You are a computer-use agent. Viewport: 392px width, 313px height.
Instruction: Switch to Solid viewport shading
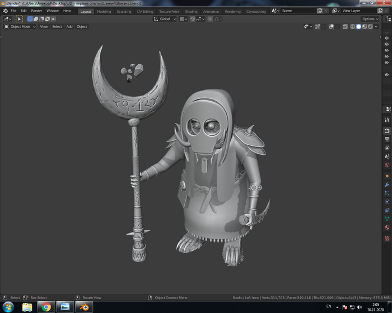coord(359,26)
